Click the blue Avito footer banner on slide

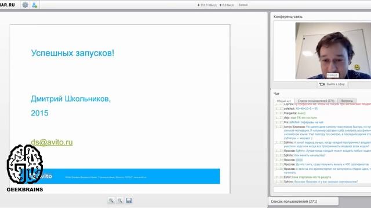(x=119, y=176)
